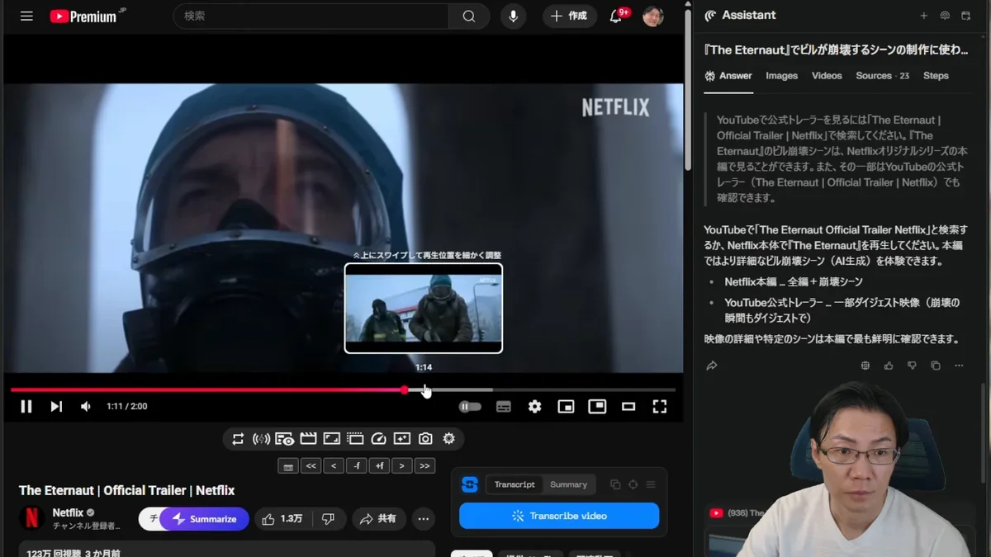The image size is (991, 557).
Task: Open the player settings gear
Action: (x=535, y=407)
